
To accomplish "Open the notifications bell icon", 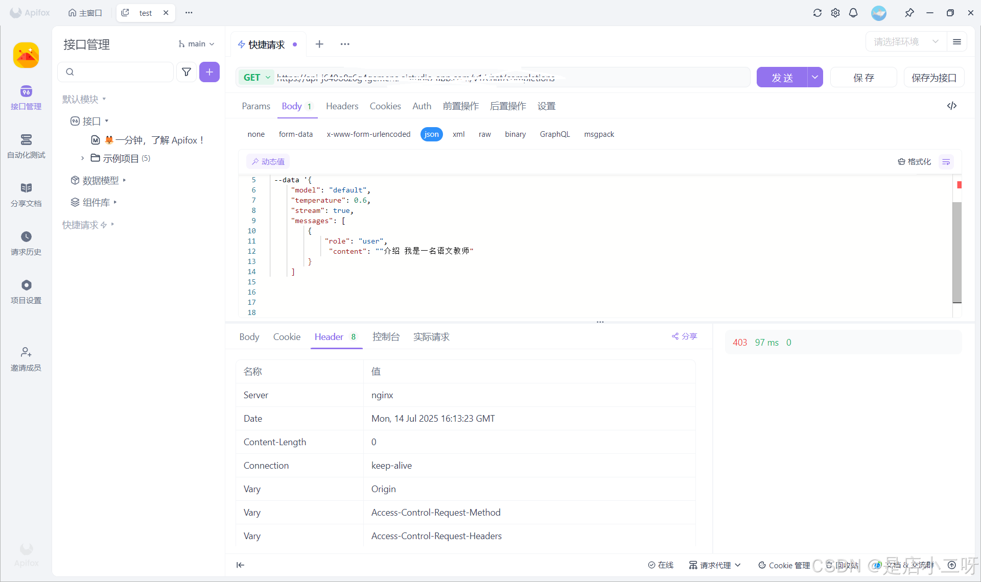I will click(853, 13).
